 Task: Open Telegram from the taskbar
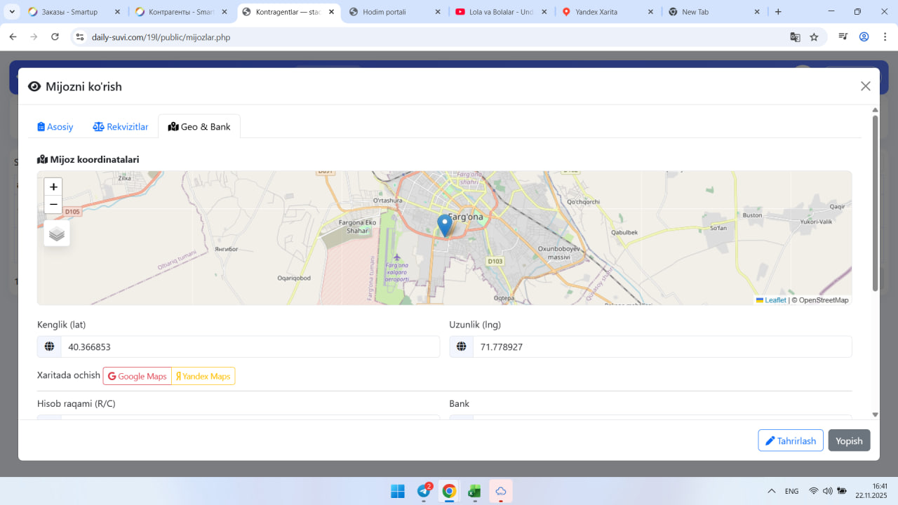pyautogui.click(x=424, y=491)
